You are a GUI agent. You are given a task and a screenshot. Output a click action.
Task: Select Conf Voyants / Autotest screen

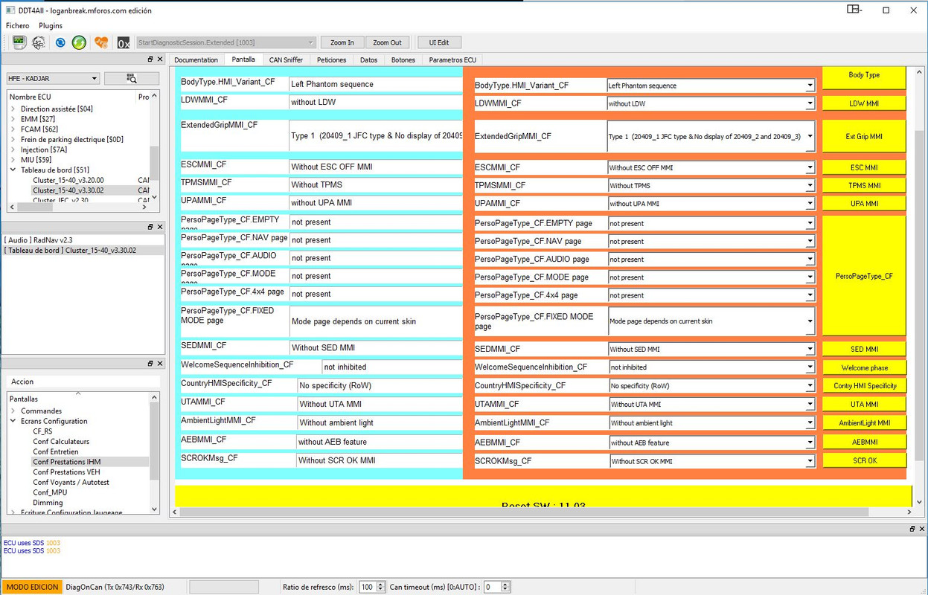pyautogui.click(x=71, y=483)
